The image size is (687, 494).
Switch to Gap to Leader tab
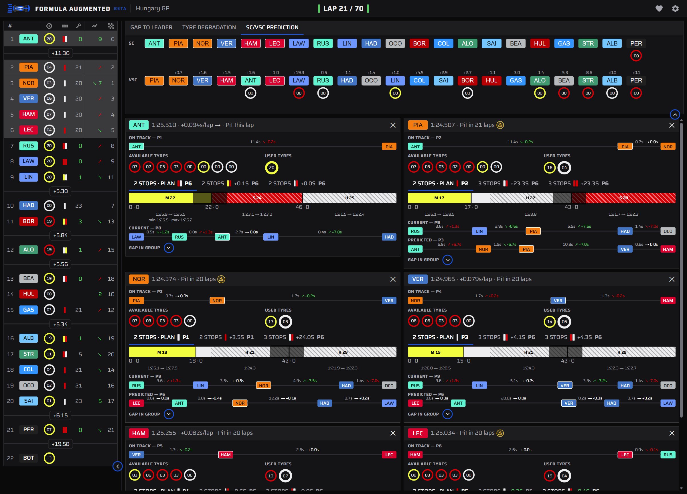pyautogui.click(x=151, y=27)
